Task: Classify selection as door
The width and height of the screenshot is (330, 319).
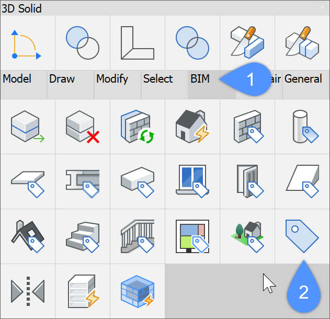Action: point(247,181)
